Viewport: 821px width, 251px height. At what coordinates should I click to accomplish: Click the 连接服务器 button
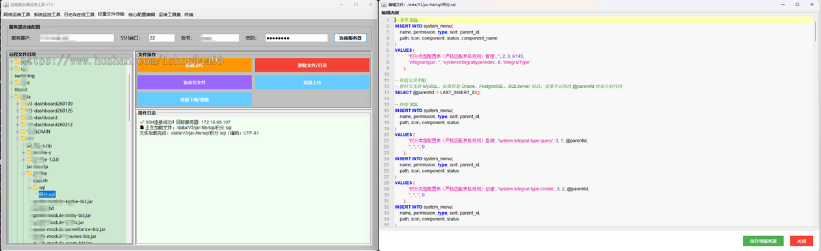click(x=350, y=38)
